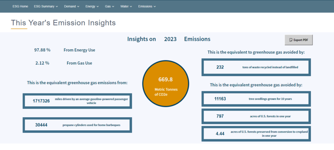This screenshot has width=334, height=150.
Task: Click the 797 acres value
Action: pyautogui.click(x=220, y=116)
